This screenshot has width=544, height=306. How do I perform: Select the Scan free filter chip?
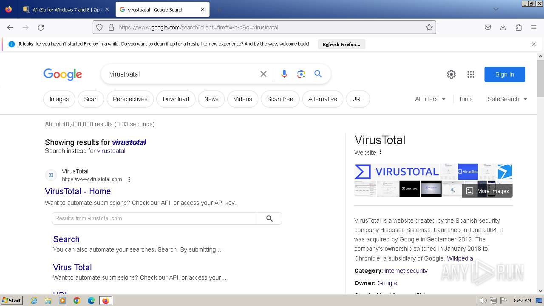[280, 99]
